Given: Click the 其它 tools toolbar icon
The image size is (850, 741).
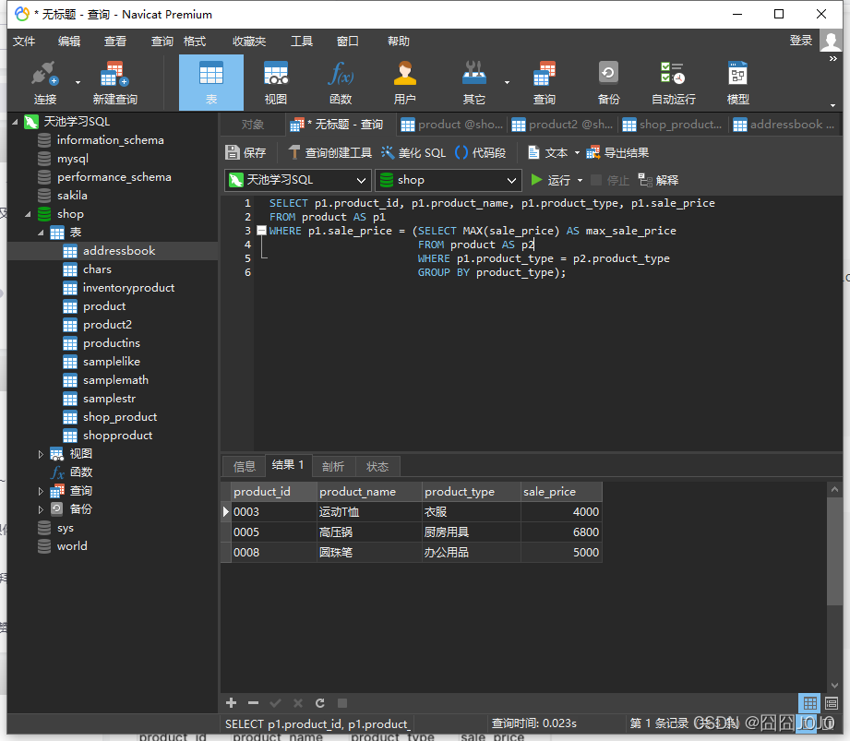Looking at the screenshot, I should [474, 83].
